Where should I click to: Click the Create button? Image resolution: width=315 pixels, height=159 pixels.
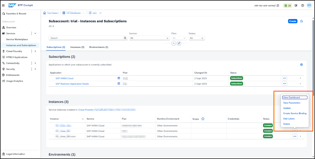292,21
